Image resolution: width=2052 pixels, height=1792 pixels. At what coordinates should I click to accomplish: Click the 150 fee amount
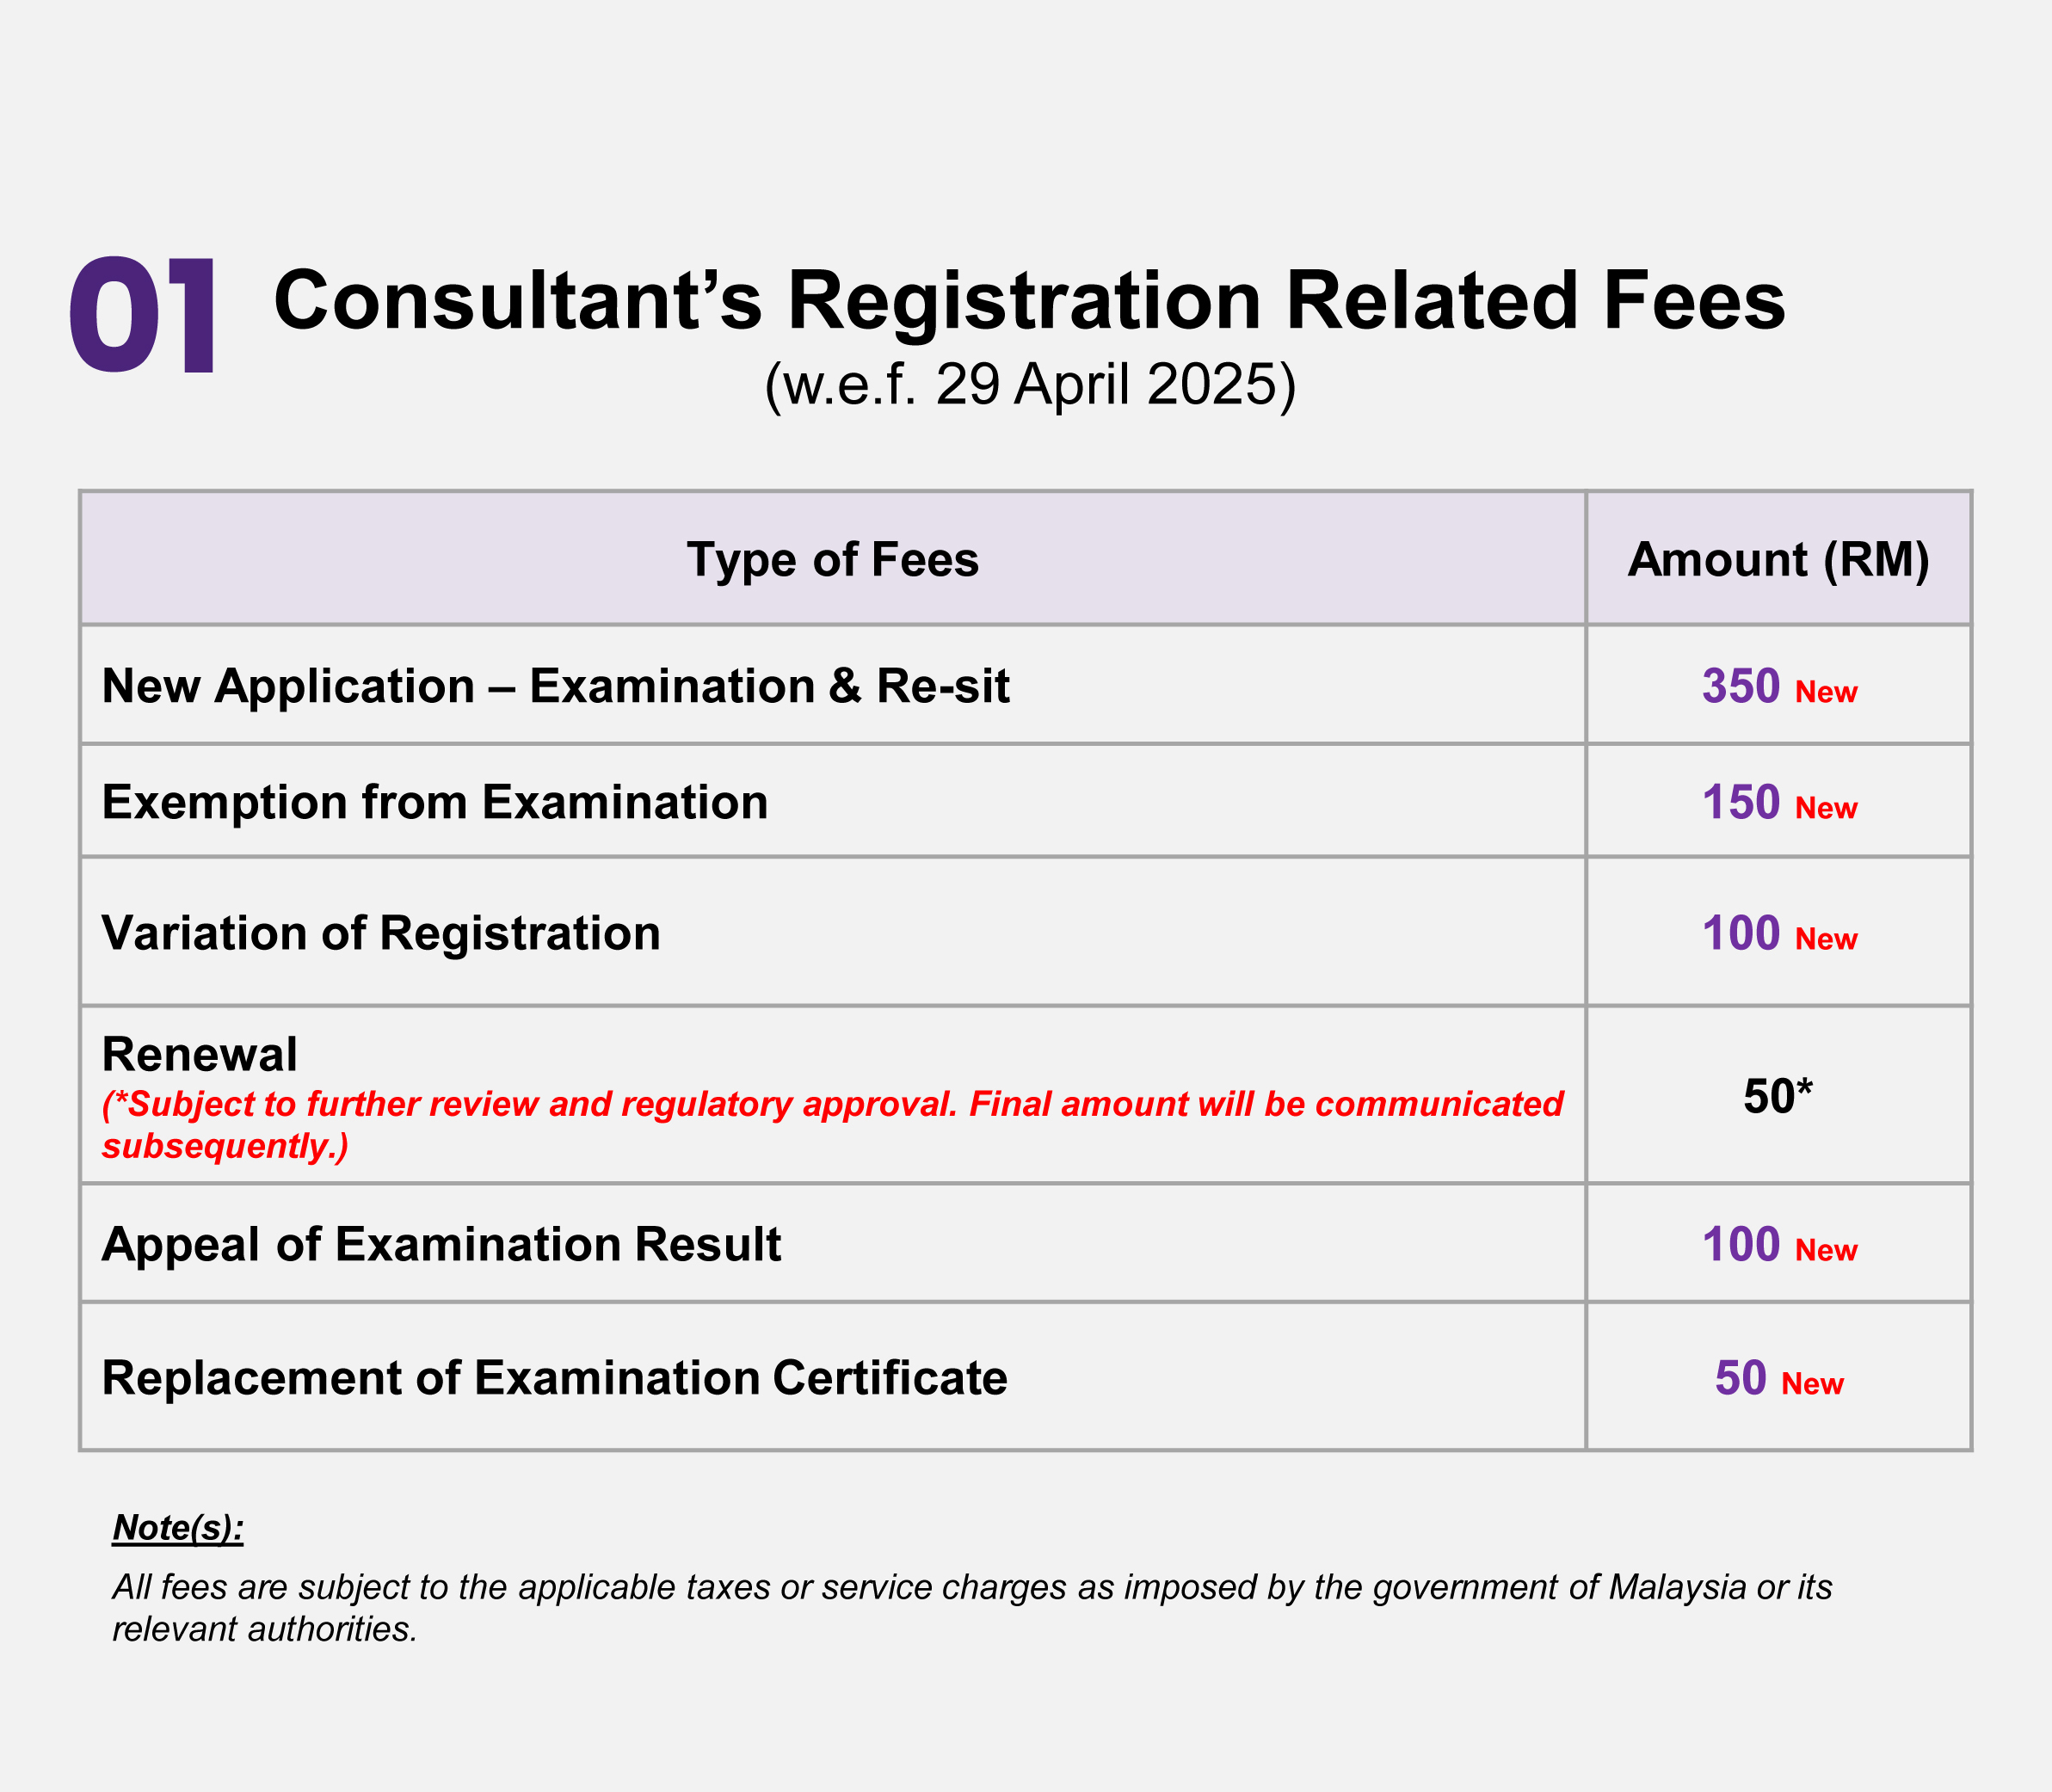[1741, 802]
